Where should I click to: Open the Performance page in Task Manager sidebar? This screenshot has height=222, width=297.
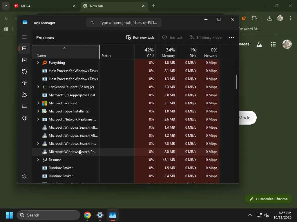pos(24,60)
